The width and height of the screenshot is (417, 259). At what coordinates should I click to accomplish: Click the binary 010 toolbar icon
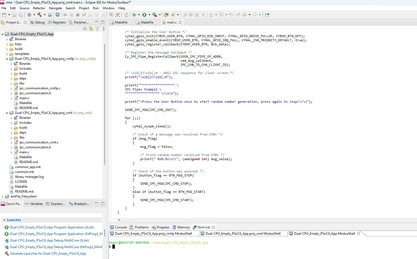(x=50, y=15)
